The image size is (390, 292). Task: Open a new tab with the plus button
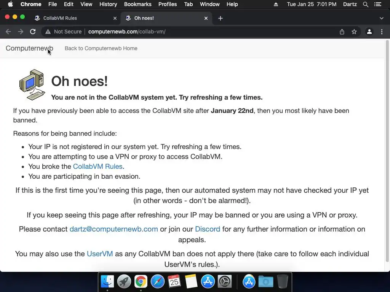pos(221,18)
